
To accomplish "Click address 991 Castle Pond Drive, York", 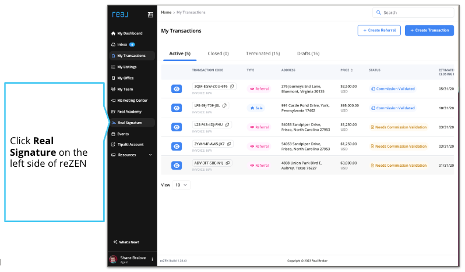I will point(305,108).
